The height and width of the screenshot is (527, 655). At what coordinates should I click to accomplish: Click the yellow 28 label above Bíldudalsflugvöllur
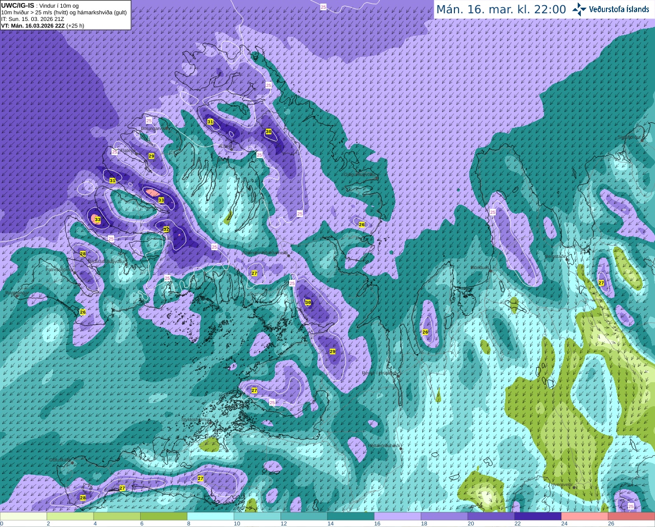pos(83,254)
